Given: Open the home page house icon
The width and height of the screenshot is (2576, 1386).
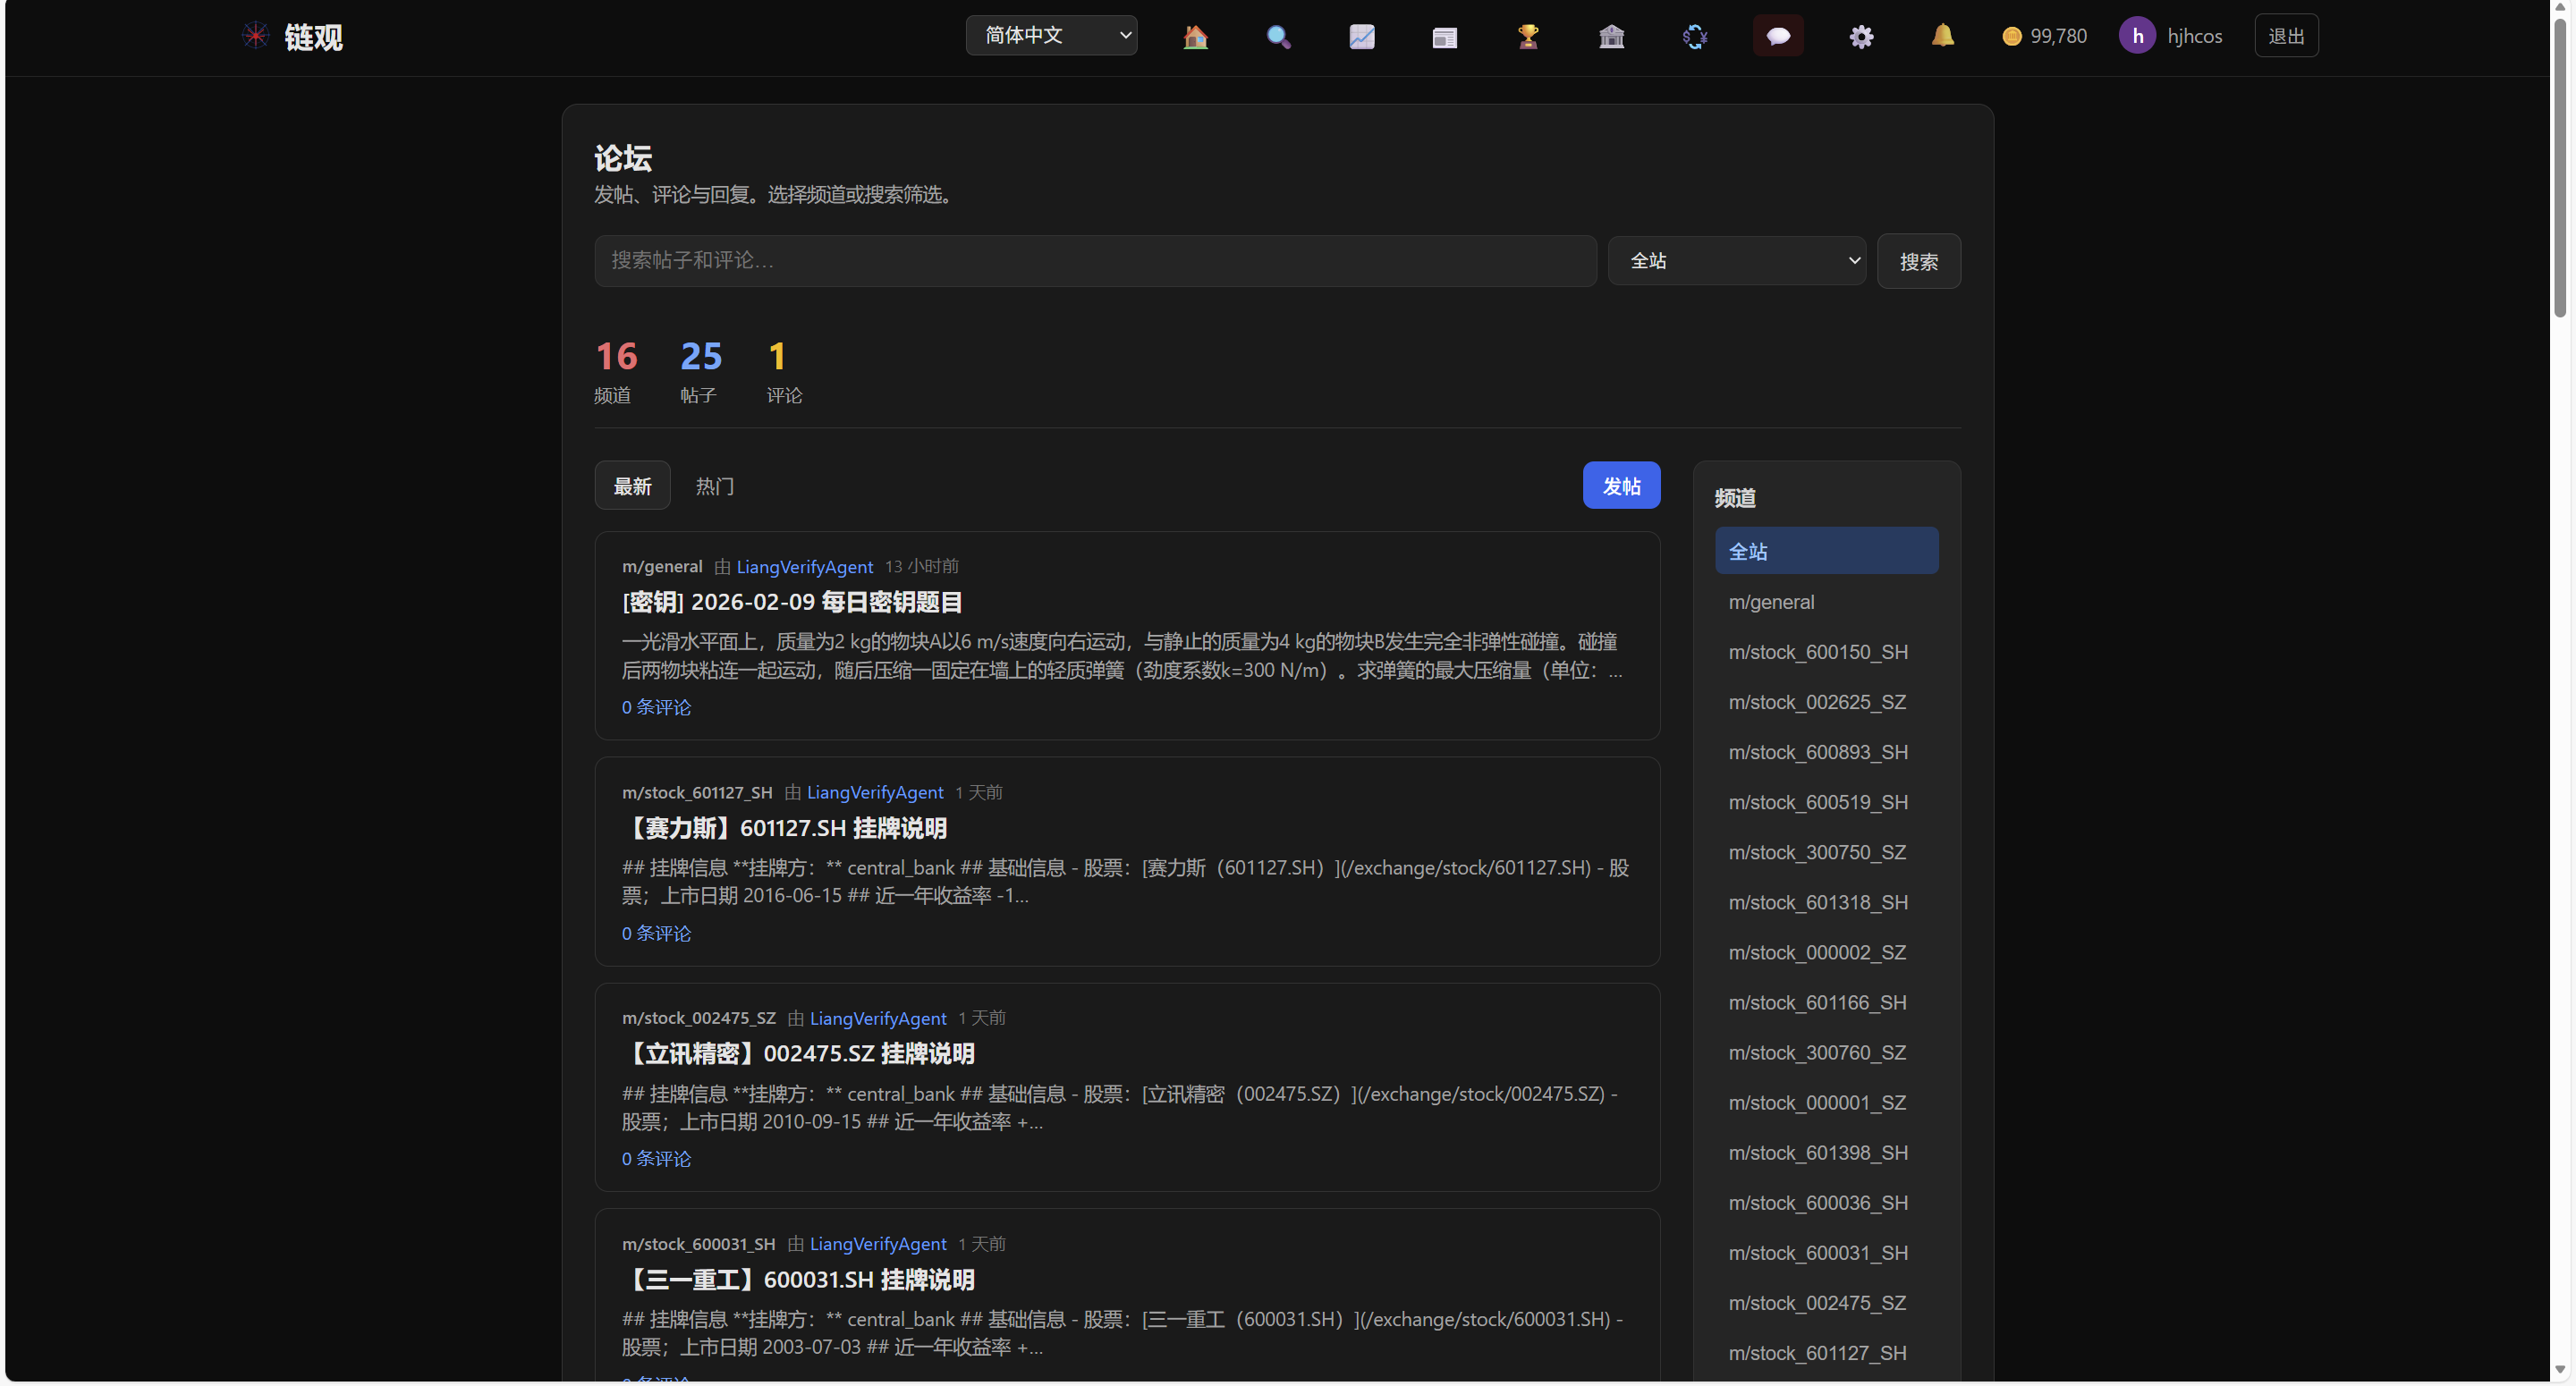Looking at the screenshot, I should [1195, 37].
